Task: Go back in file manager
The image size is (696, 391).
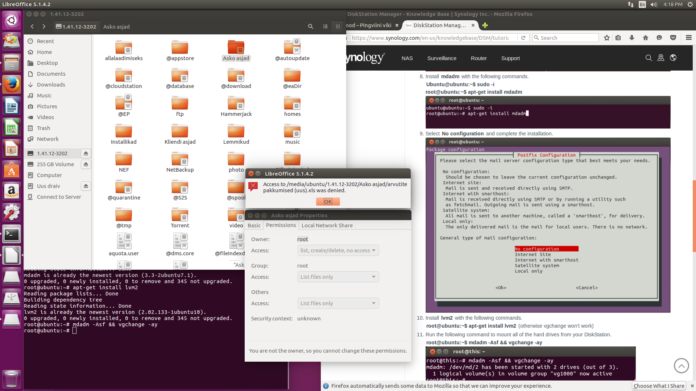Action: click(32, 26)
